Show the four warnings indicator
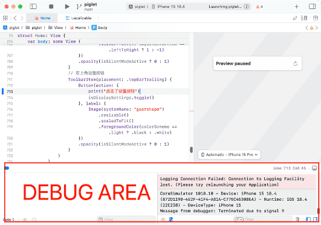 [x=259, y=7]
